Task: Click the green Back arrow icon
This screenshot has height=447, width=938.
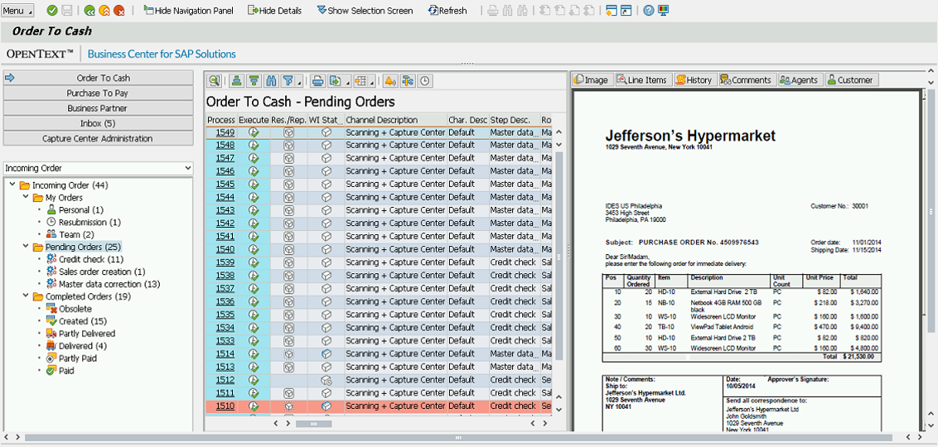Action: click(x=89, y=10)
